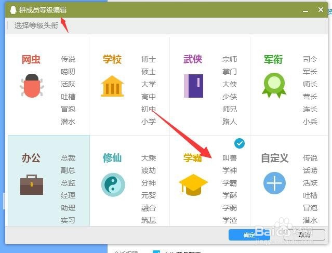This screenshot has width=332, height=253.
Task: Click 师长 level in 军衔 list
Action: (x=310, y=84)
